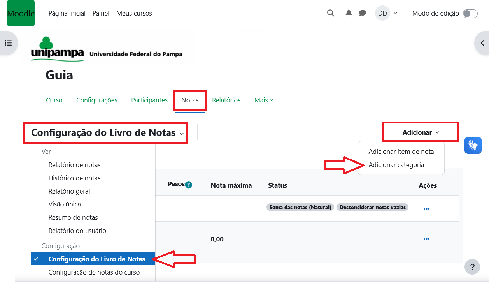
Task: Open the help question mark button
Action: click(472, 267)
